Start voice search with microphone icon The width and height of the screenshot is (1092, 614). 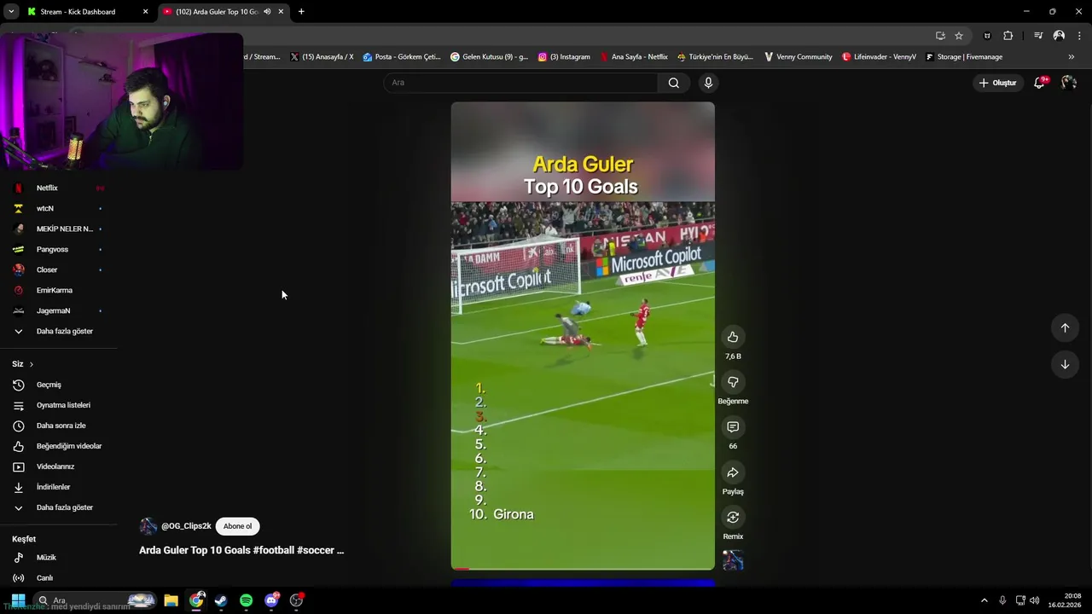point(708,83)
